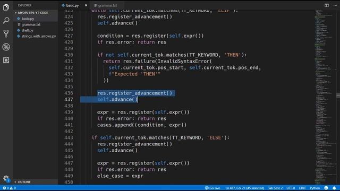The image size is (340, 191).
Task: Click the EXPLORER panel title
Action: coord(24,5)
